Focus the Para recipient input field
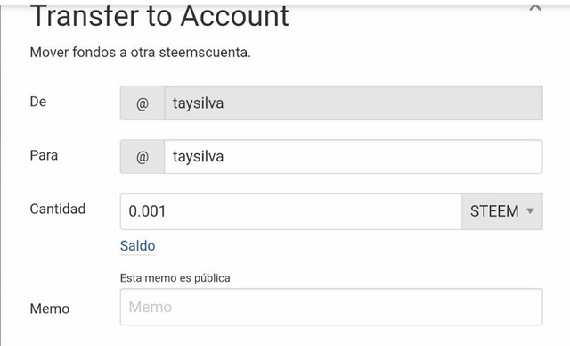The height and width of the screenshot is (346, 570). tap(354, 156)
